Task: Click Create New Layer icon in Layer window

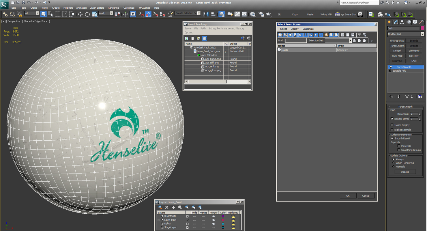Action: (160, 207)
